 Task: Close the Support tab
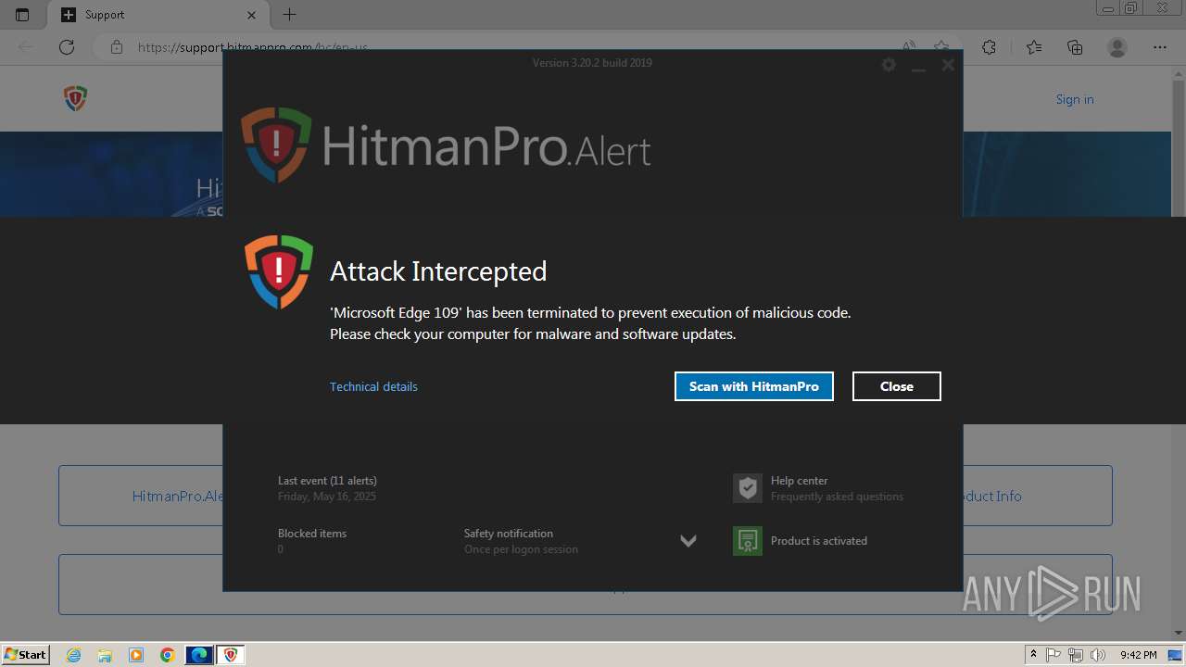(x=252, y=15)
